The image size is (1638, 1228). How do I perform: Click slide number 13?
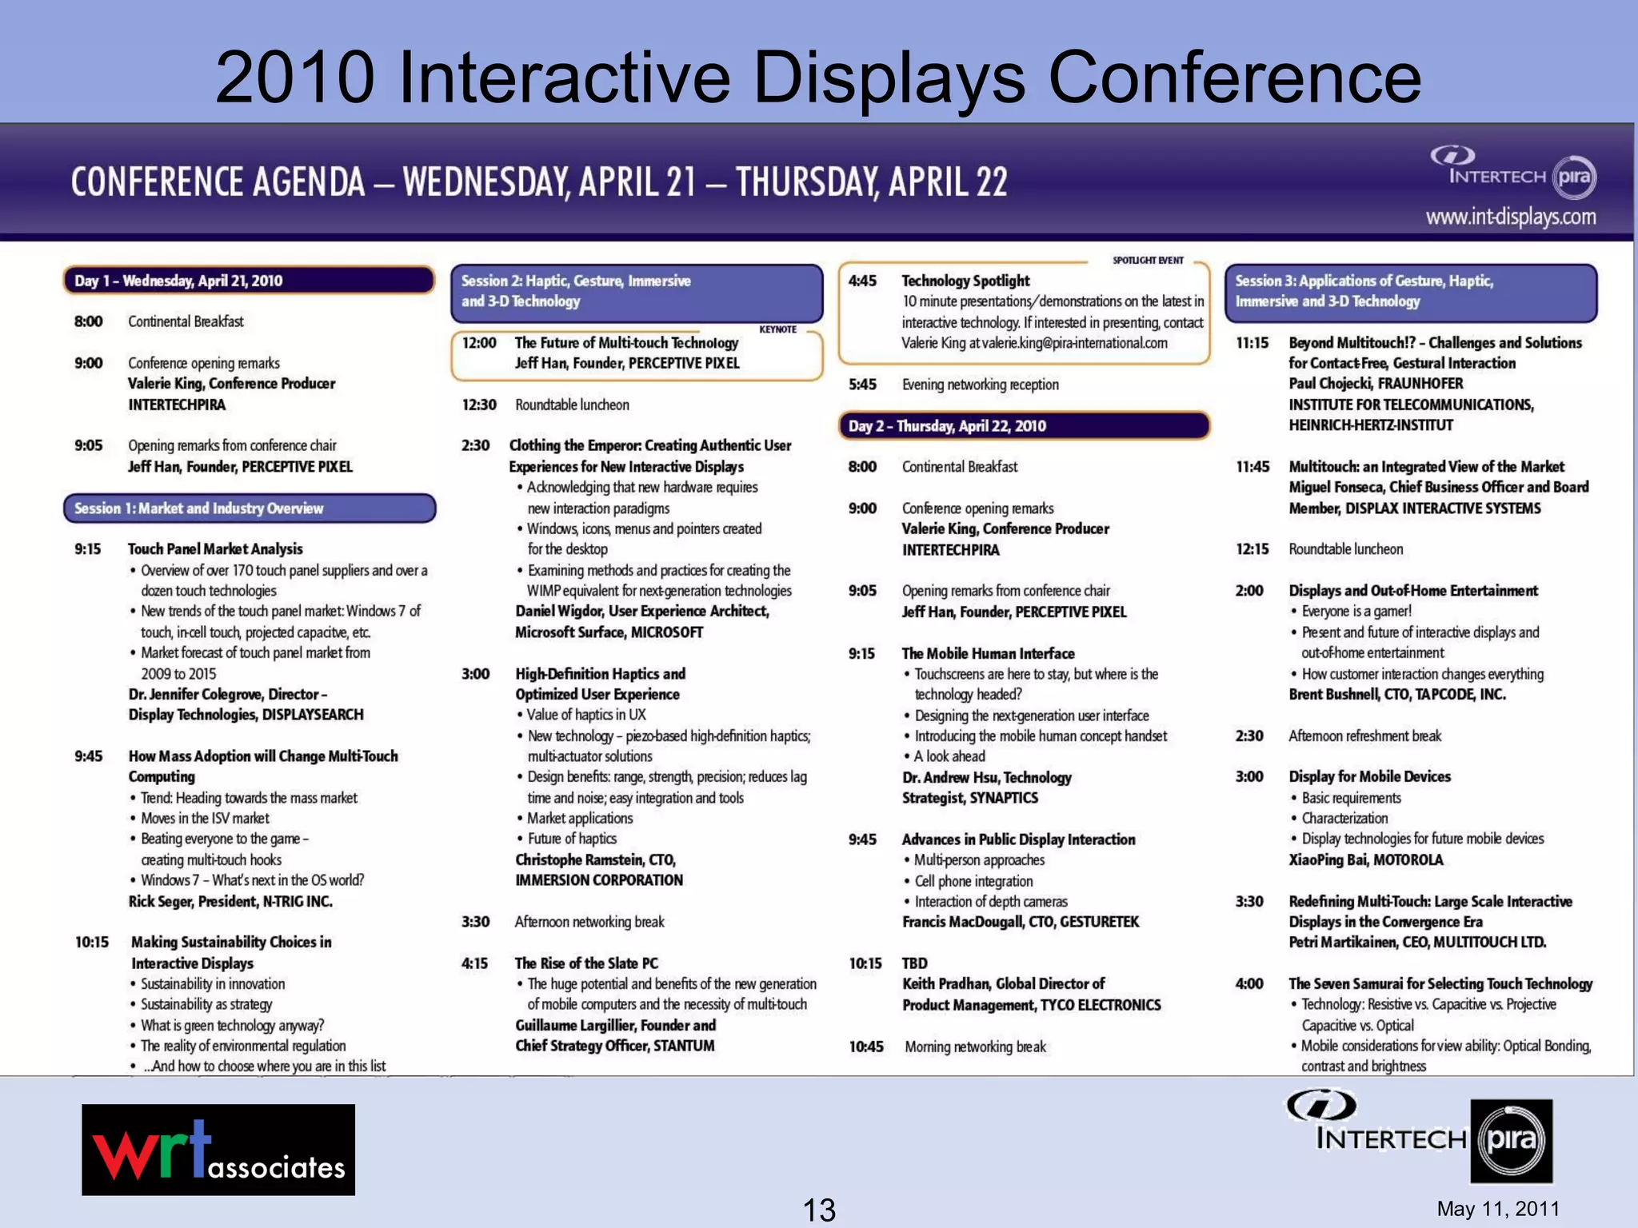coord(819,1210)
